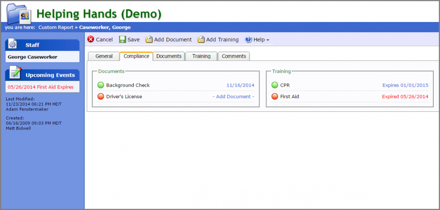Click the Add Training folder icon
The height and width of the screenshot is (210, 440).
click(x=201, y=39)
